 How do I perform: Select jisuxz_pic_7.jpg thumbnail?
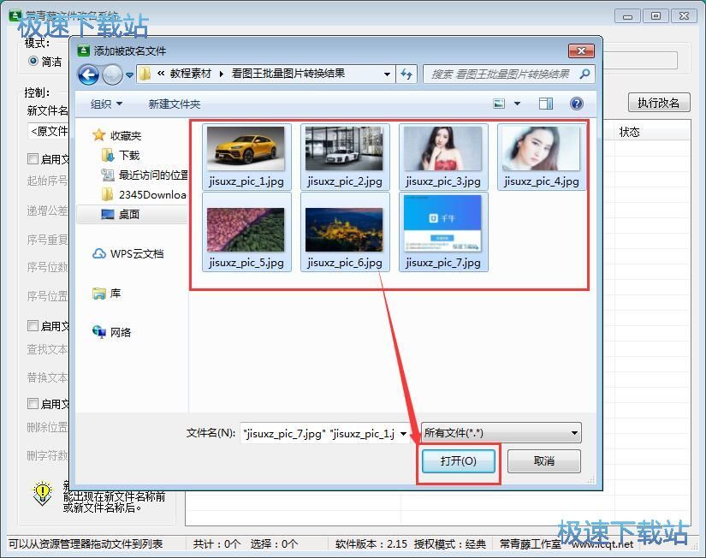click(x=443, y=233)
